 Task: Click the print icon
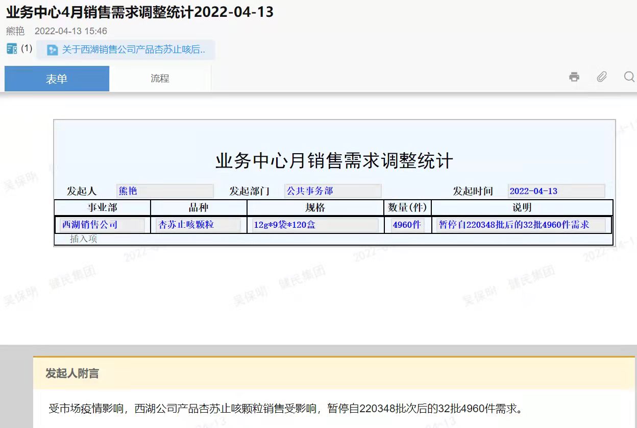pyautogui.click(x=574, y=77)
